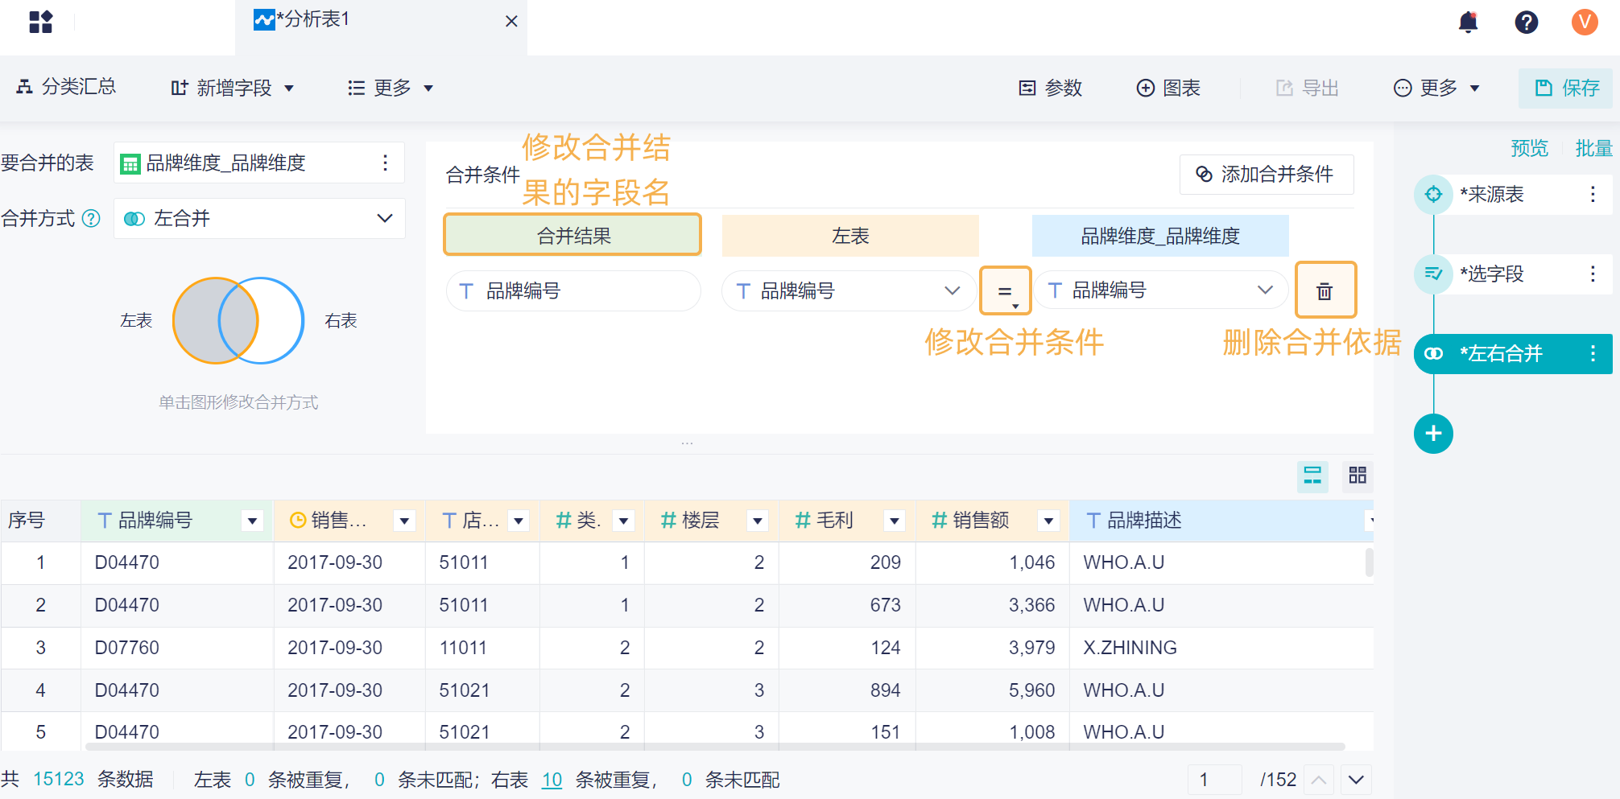Open the notifications bell
Image resolution: width=1620 pixels, height=799 pixels.
tap(1468, 22)
